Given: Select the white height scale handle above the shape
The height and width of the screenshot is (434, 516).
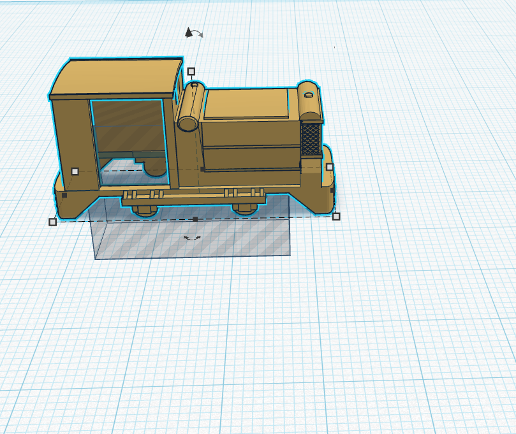Looking at the screenshot, I should pyautogui.click(x=191, y=70).
